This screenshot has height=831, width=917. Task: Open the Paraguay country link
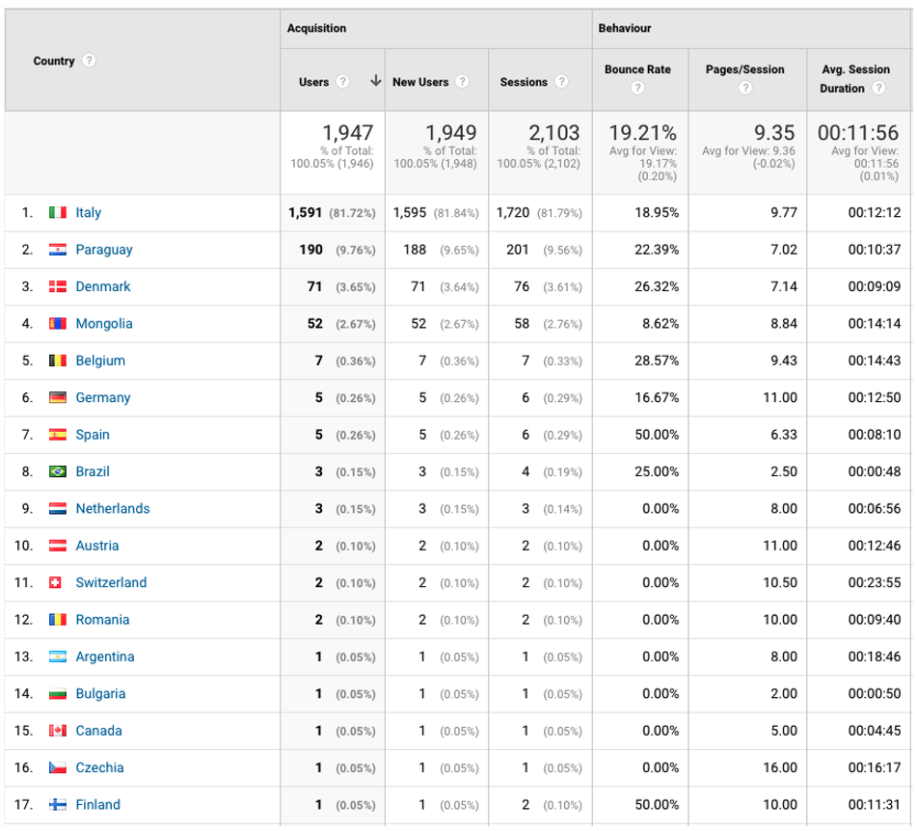coord(104,250)
